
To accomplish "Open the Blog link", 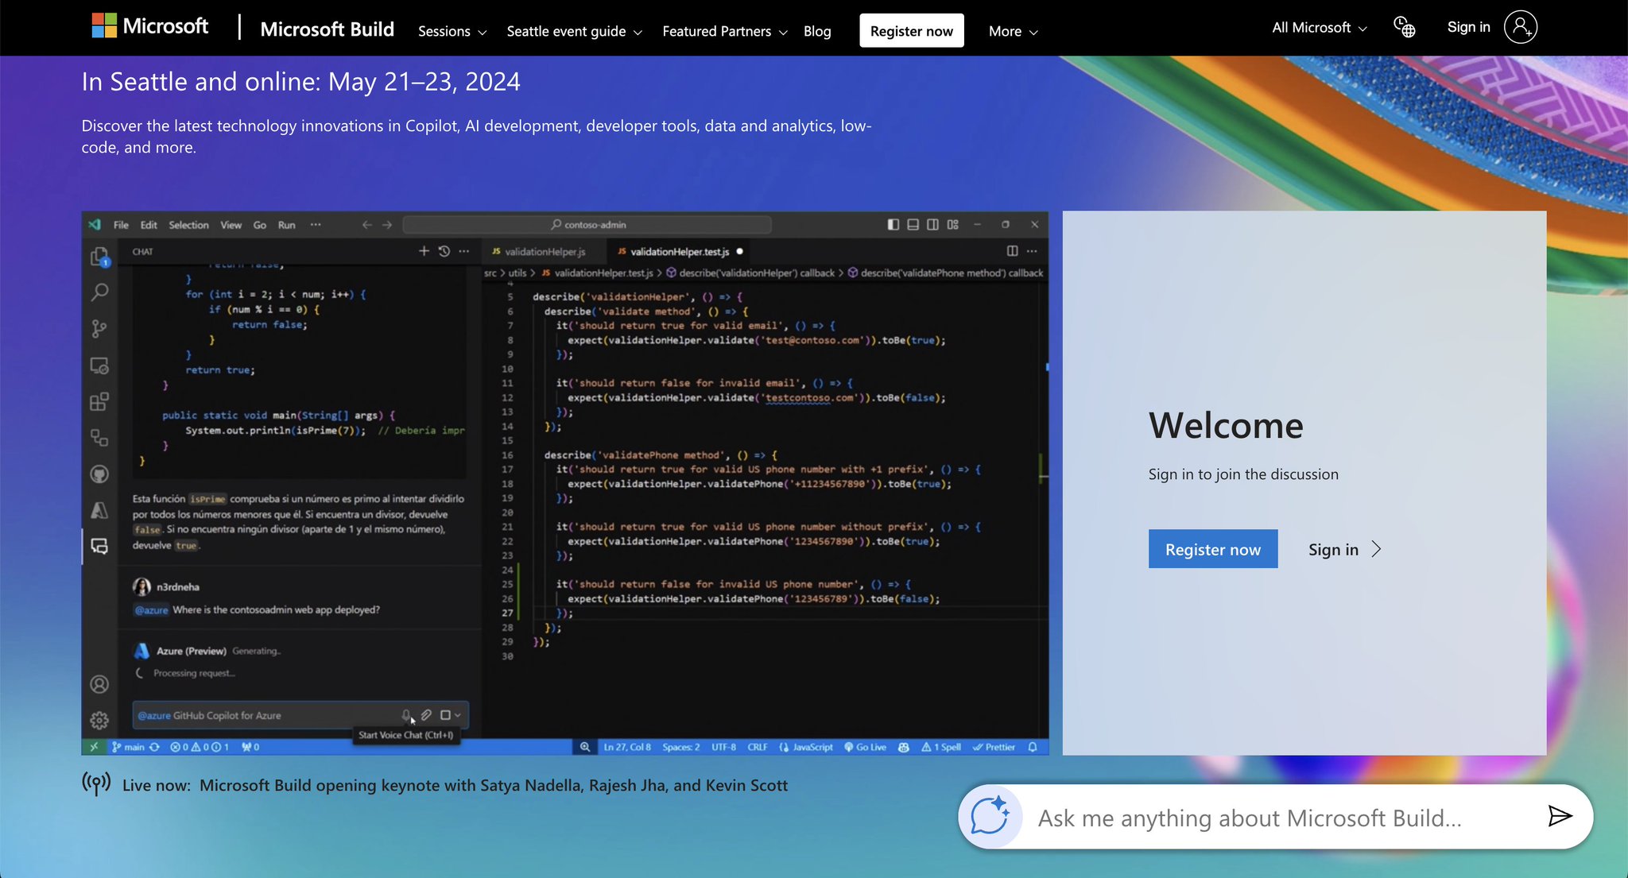I will pyautogui.click(x=817, y=32).
